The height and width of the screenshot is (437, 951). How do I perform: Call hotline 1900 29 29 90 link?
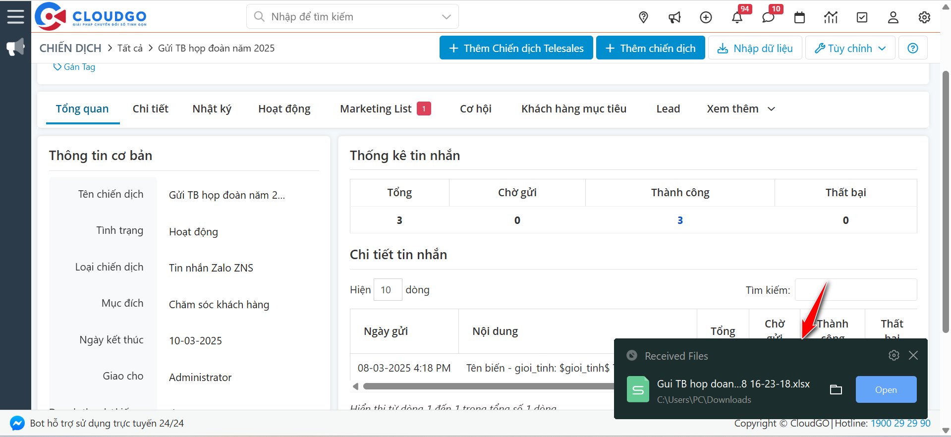[900, 423]
